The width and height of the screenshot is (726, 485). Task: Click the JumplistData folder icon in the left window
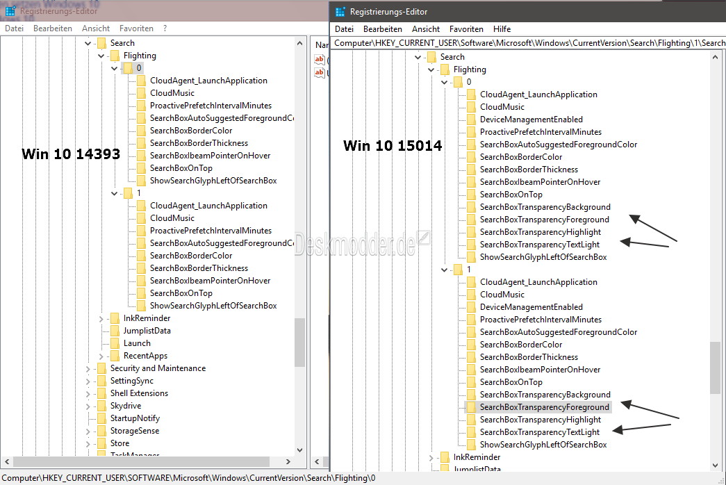115,331
